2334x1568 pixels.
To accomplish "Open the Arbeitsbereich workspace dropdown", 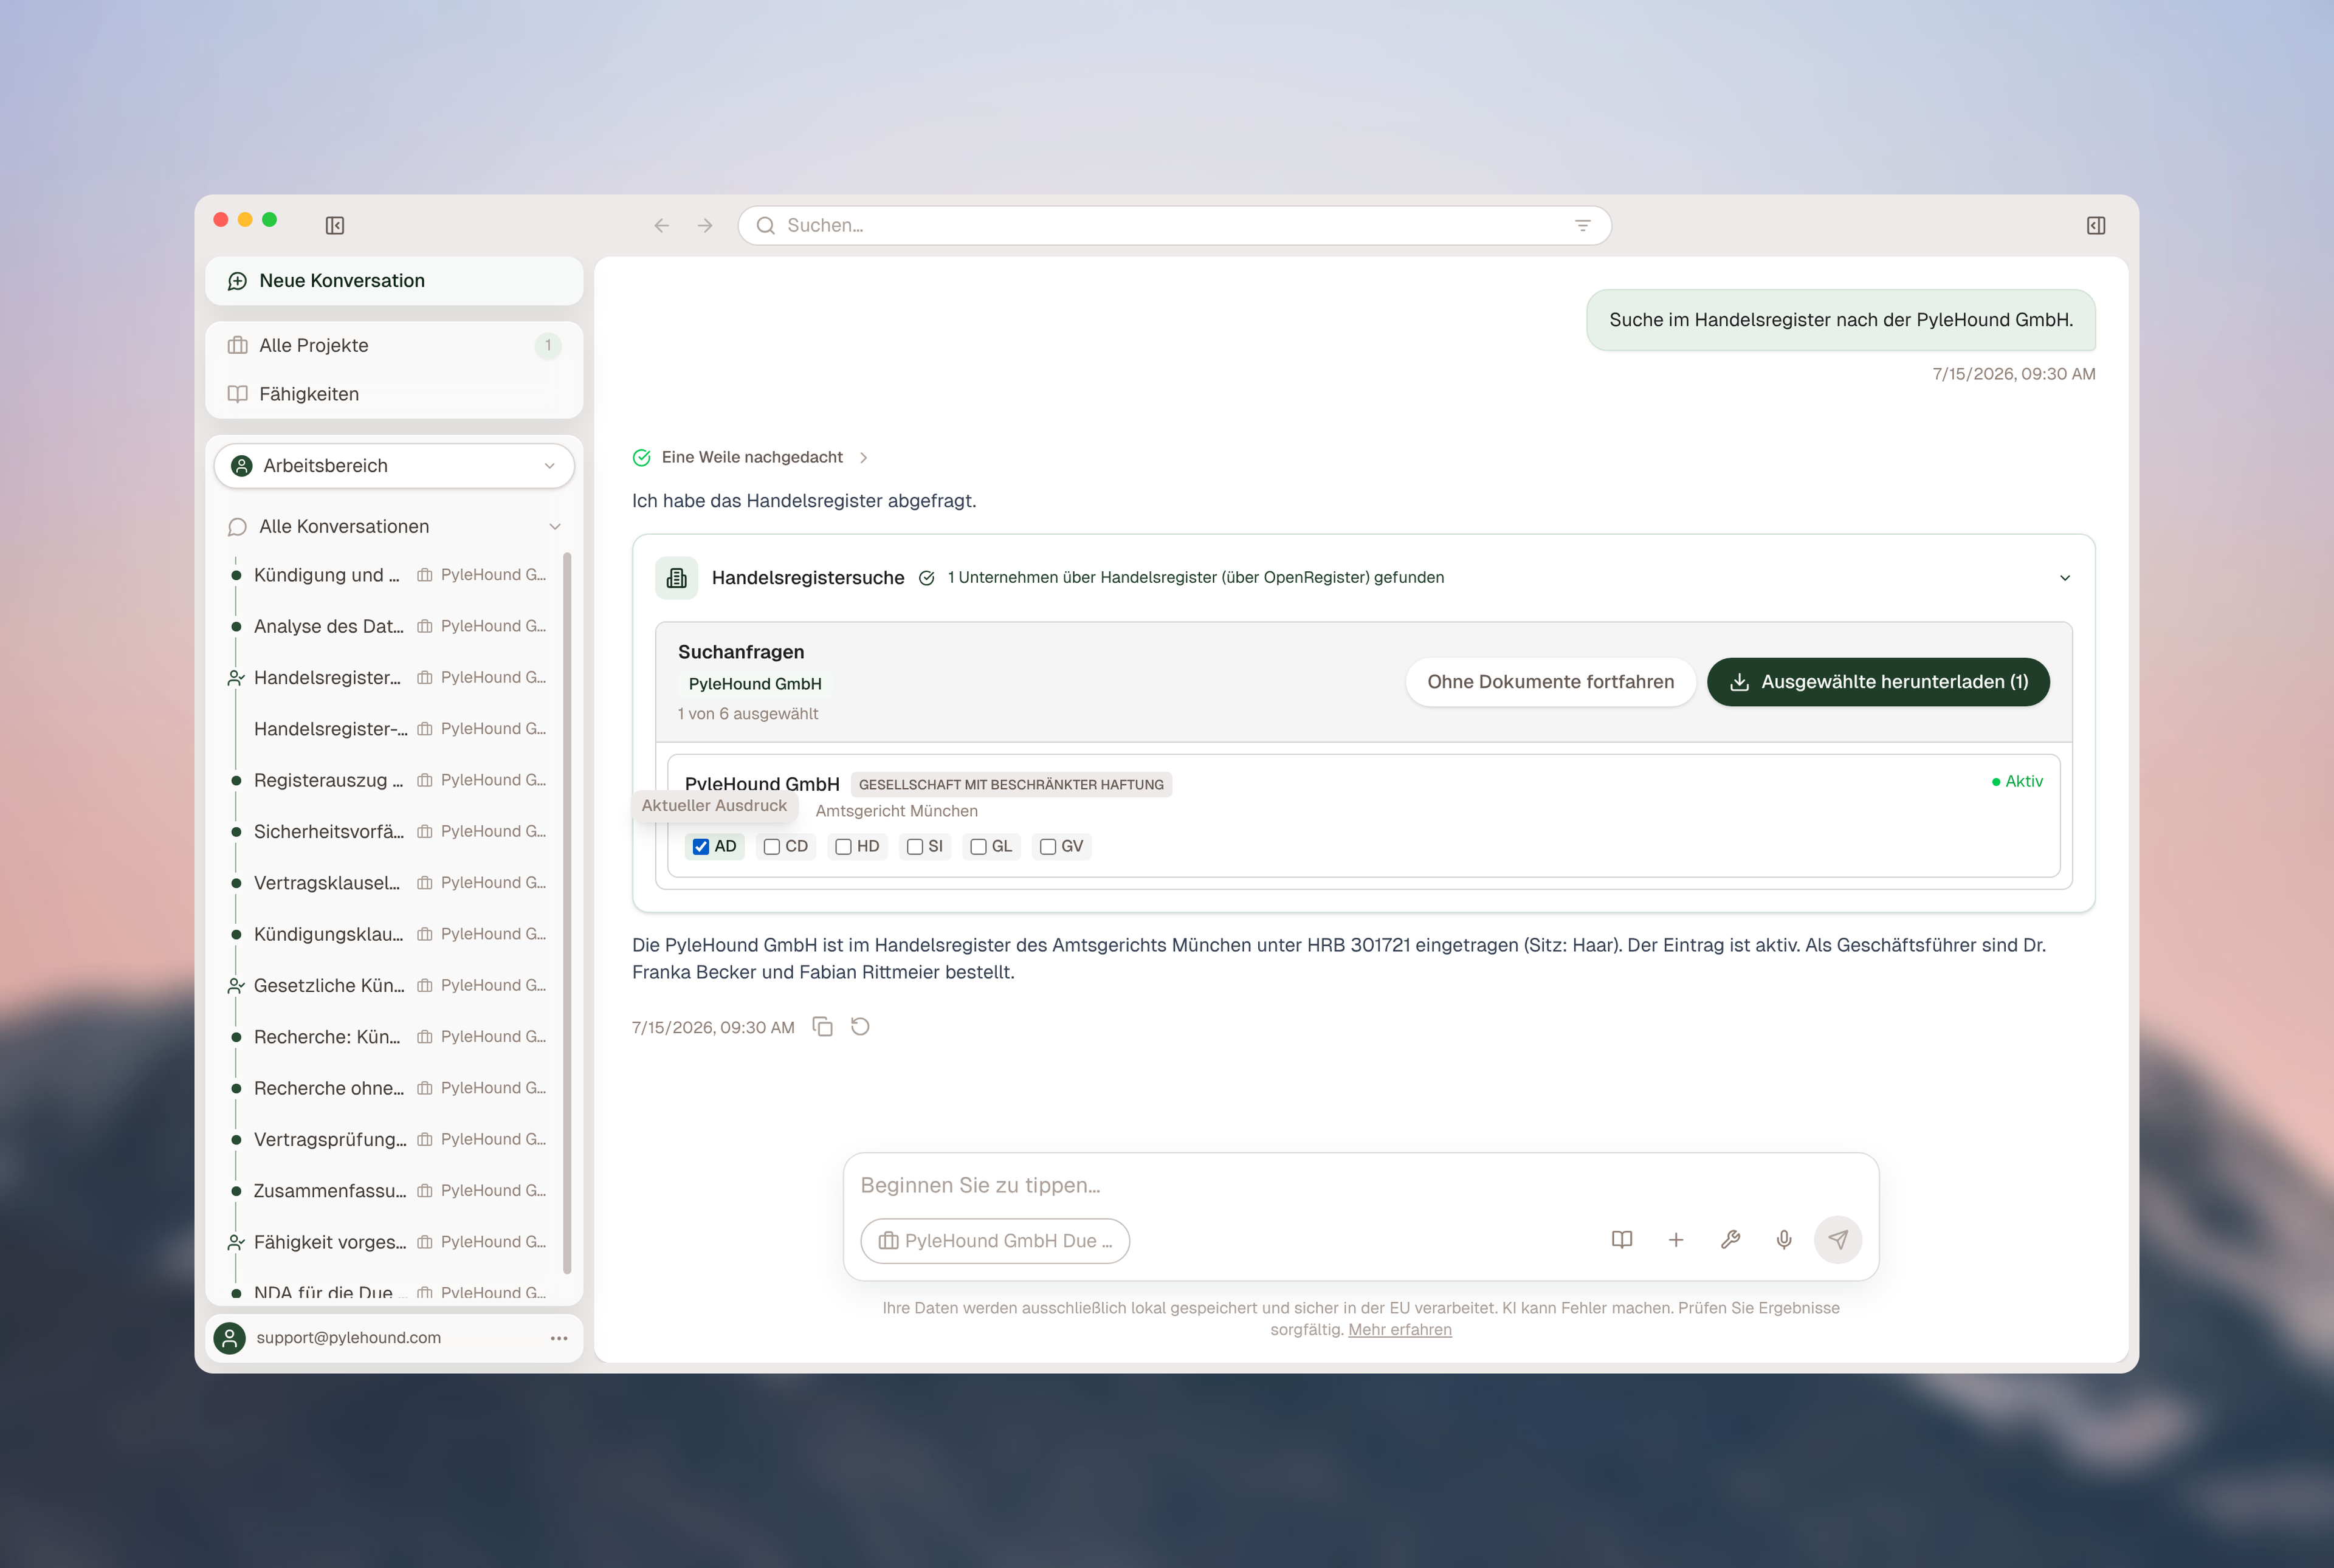I will click(394, 466).
